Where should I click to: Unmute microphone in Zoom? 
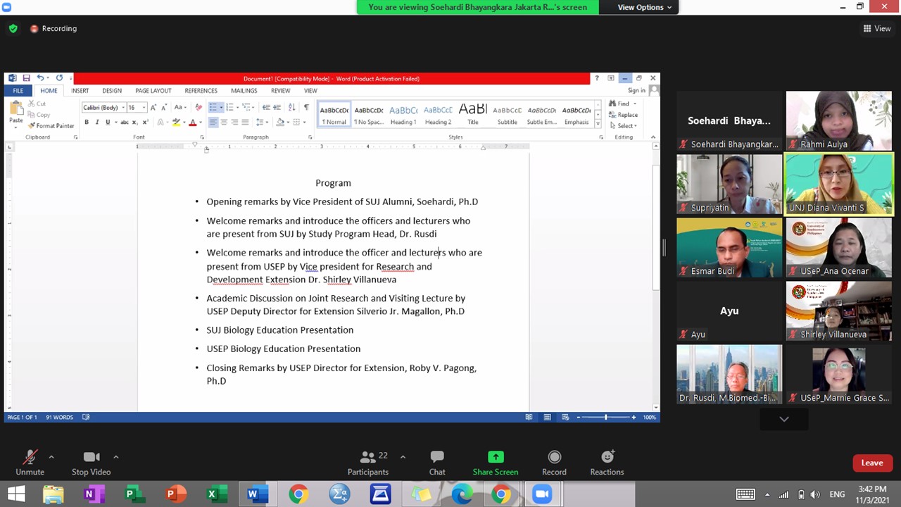(x=30, y=463)
